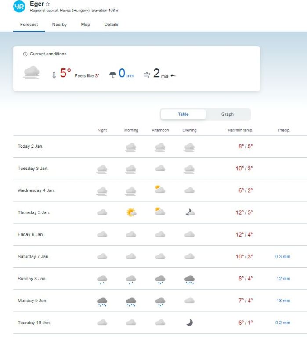
Task: Click the current conditions fog cloud icon
Action: click(x=31, y=72)
